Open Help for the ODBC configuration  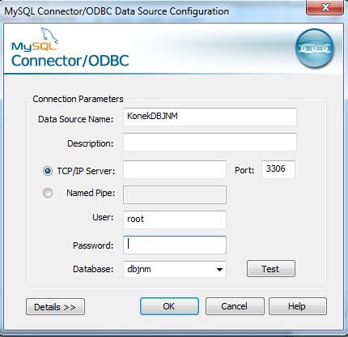pyautogui.click(x=298, y=306)
